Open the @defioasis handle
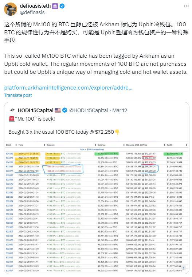The image size is (192, 277). [x=32, y=12]
